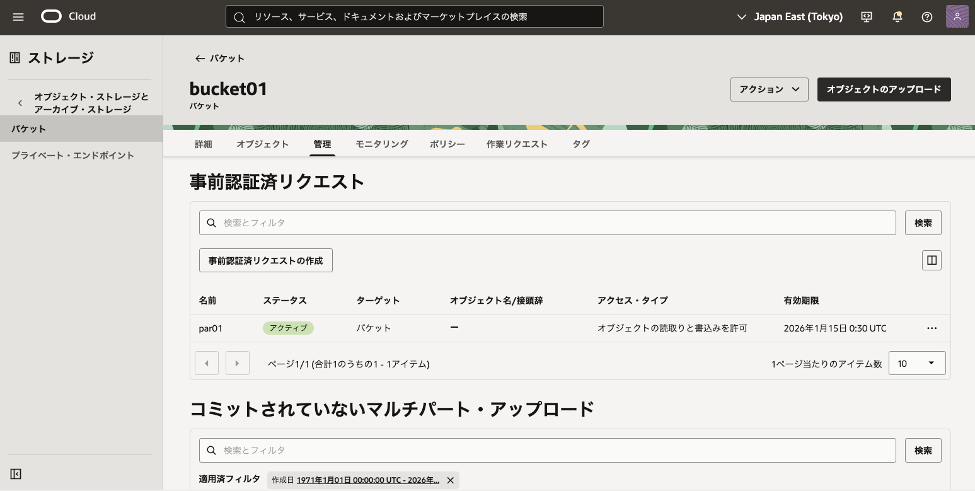This screenshot has width=975, height=491.
Task: Go to previous page of pre-authenticated requests
Action: pyautogui.click(x=207, y=363)
